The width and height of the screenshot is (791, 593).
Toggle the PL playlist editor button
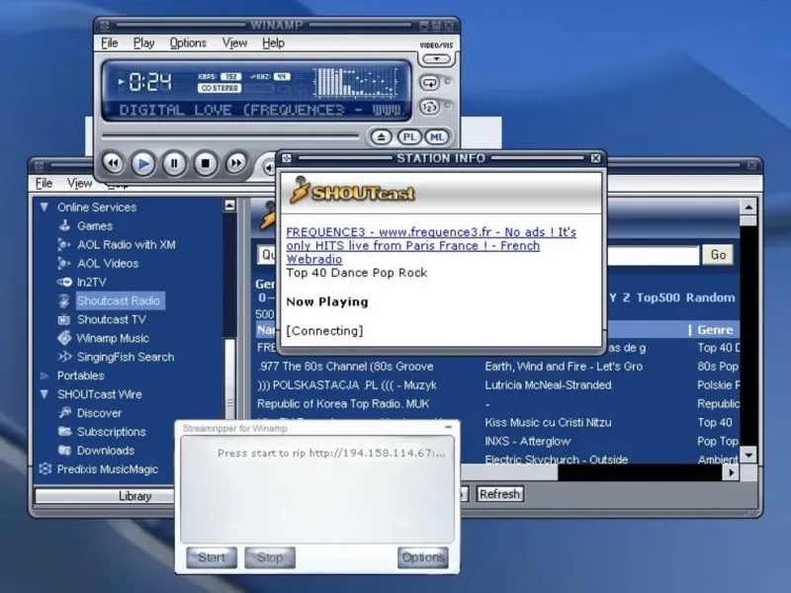[x=409, y=136]
